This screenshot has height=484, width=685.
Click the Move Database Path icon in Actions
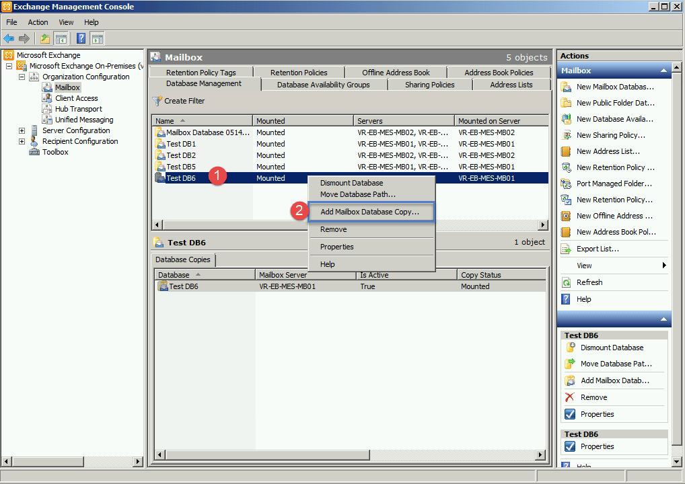tap(570, 364)
